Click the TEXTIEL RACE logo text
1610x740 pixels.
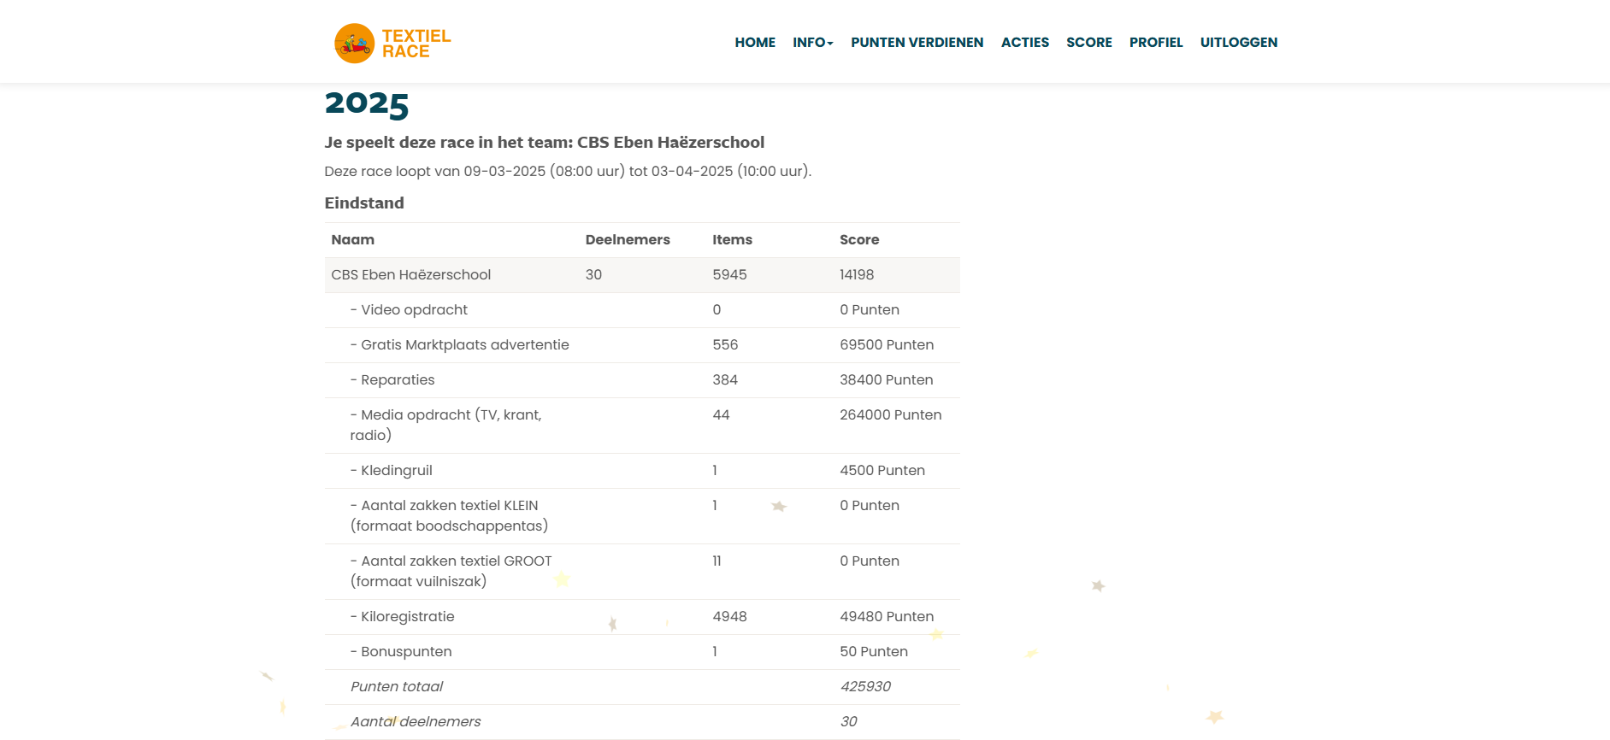[x=416, y=44]
